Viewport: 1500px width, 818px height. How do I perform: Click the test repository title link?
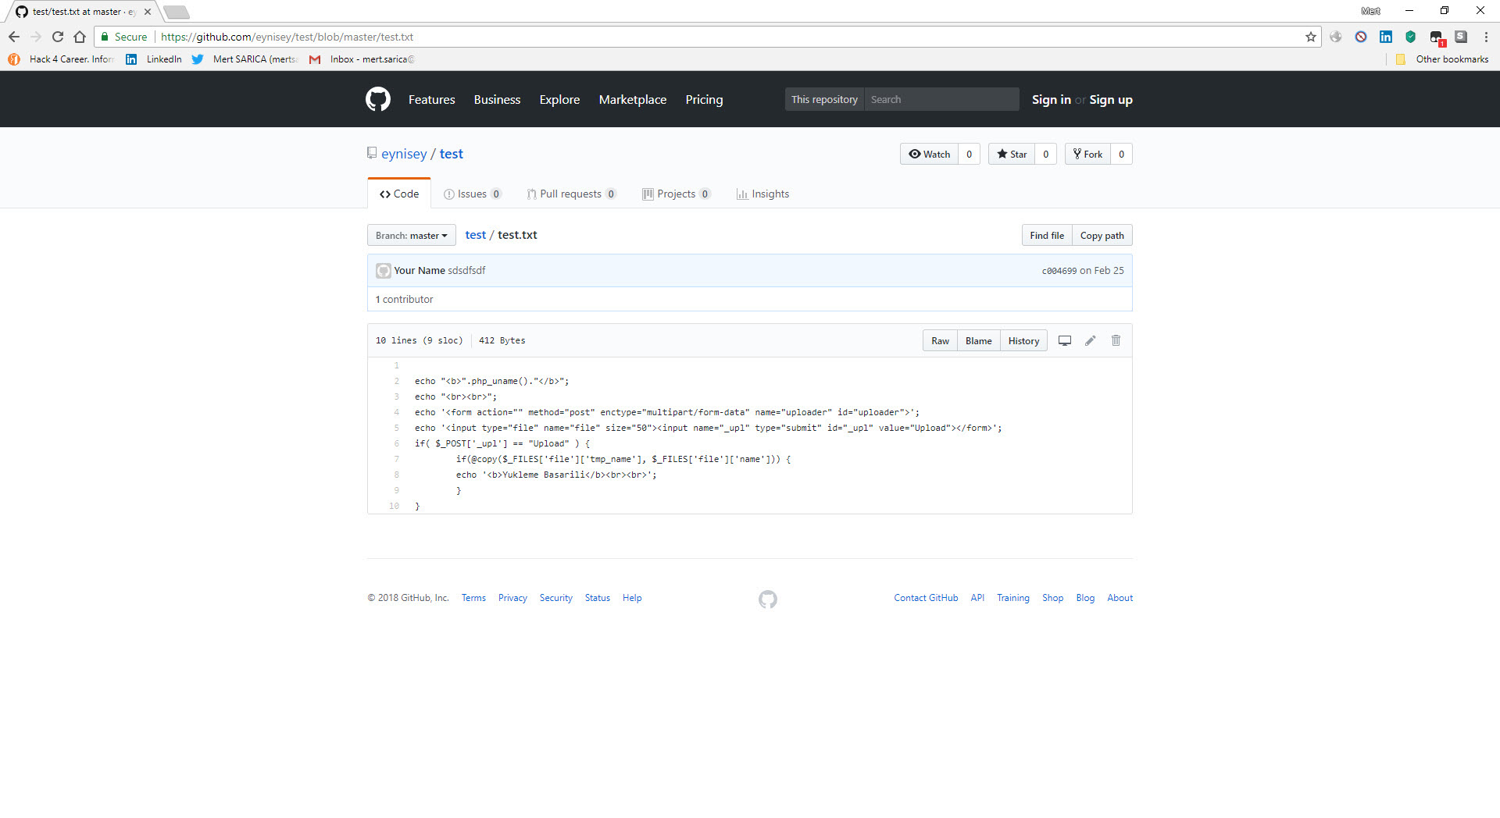[x=451, y=154]
